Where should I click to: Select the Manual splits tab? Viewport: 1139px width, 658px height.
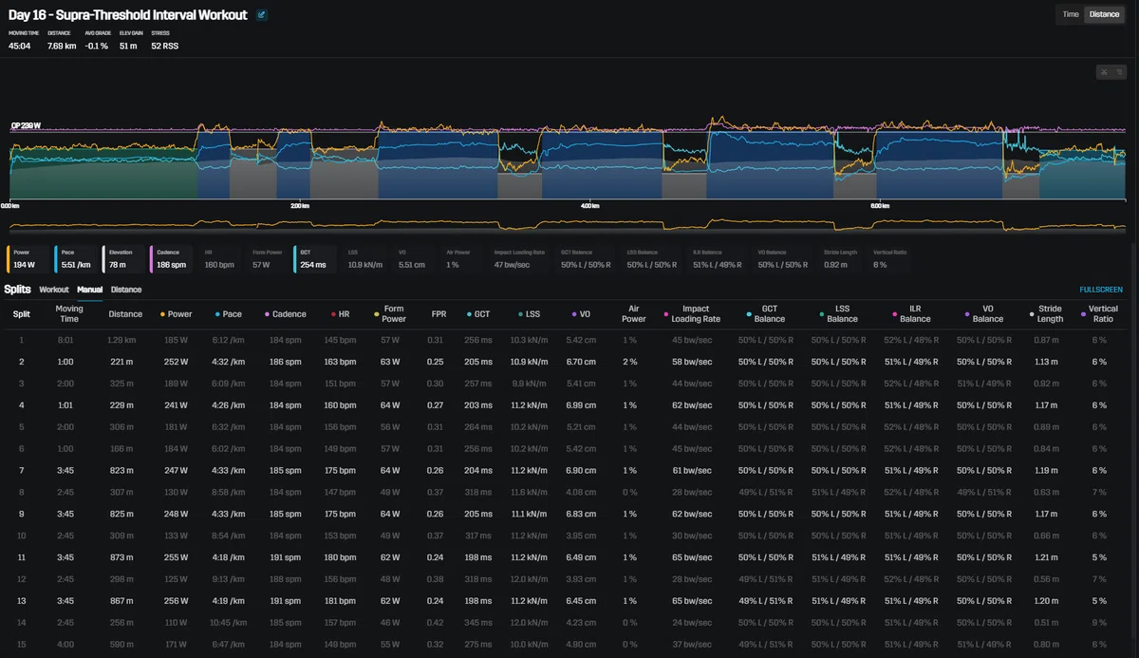coord(90,290)
